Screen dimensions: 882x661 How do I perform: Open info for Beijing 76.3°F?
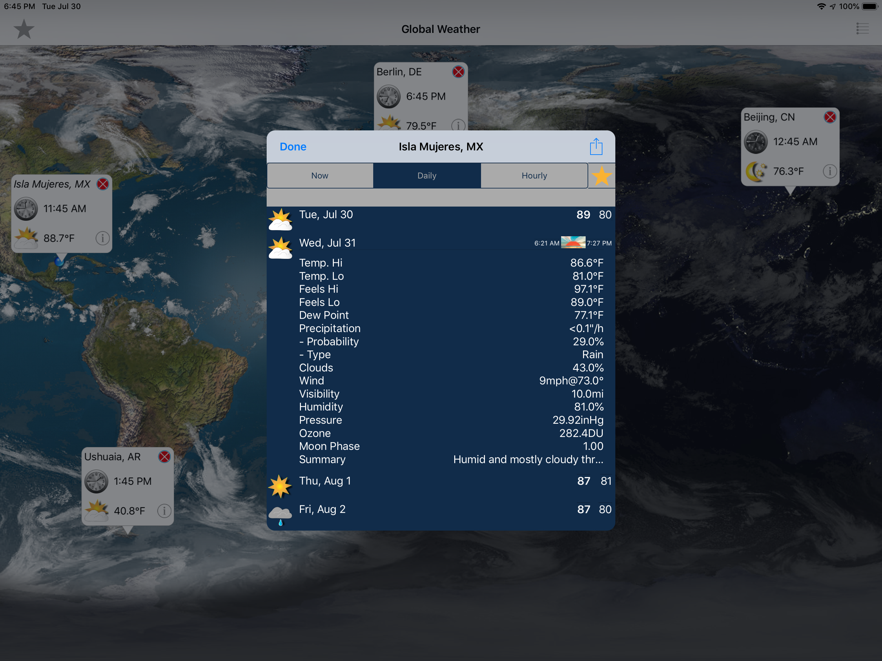pos(829,171)
